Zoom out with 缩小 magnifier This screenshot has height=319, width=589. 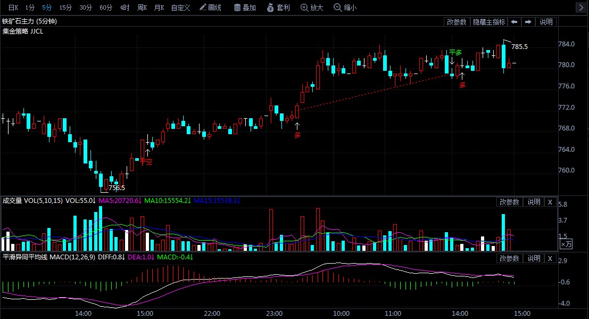[345, 7]
